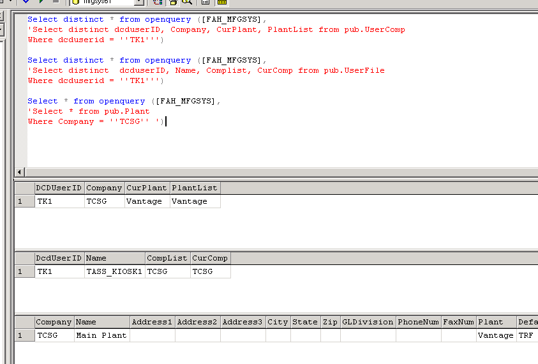The image size is (538, 364).
Task: Click the green execute query arrow
Action: click(x=41, y=2)
